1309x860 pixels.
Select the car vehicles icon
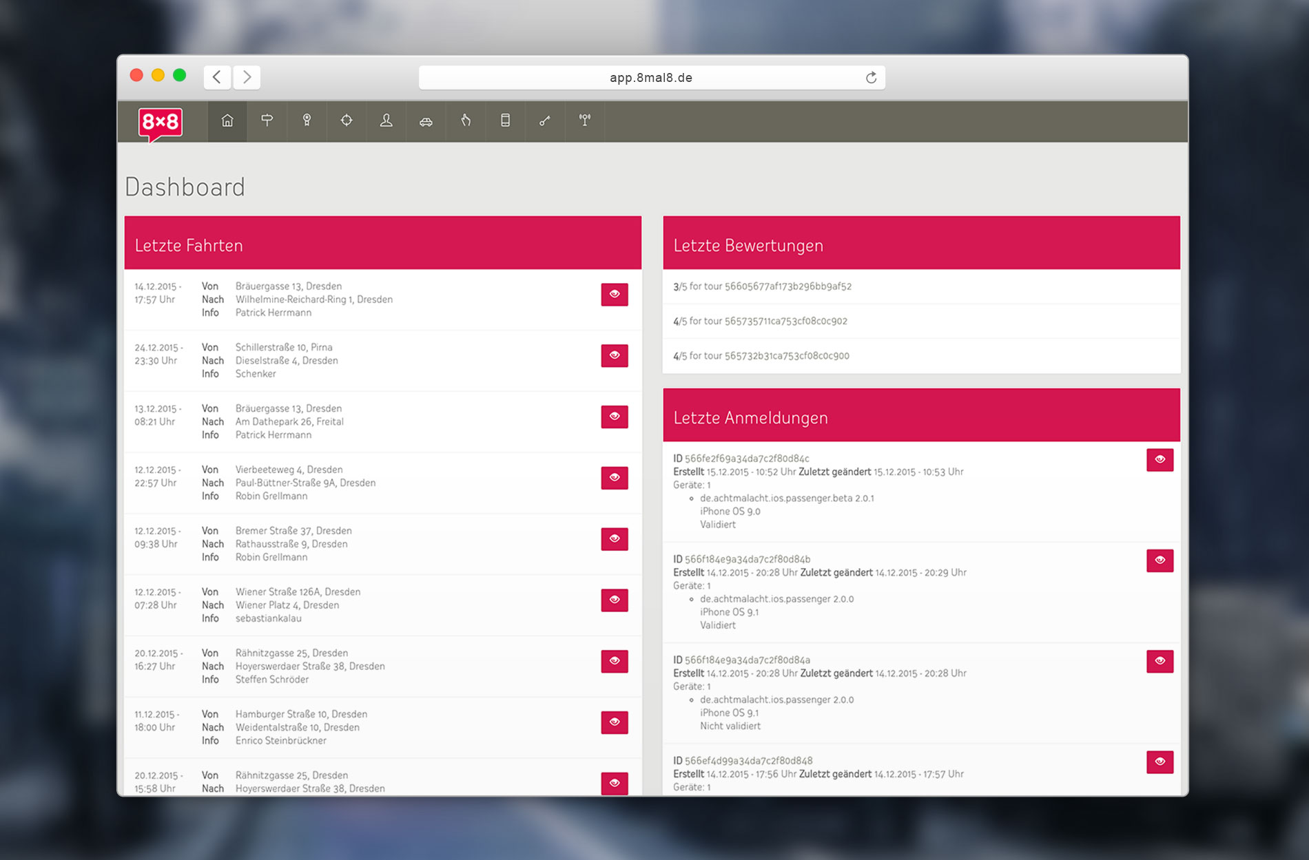click(x=426, y=122)
